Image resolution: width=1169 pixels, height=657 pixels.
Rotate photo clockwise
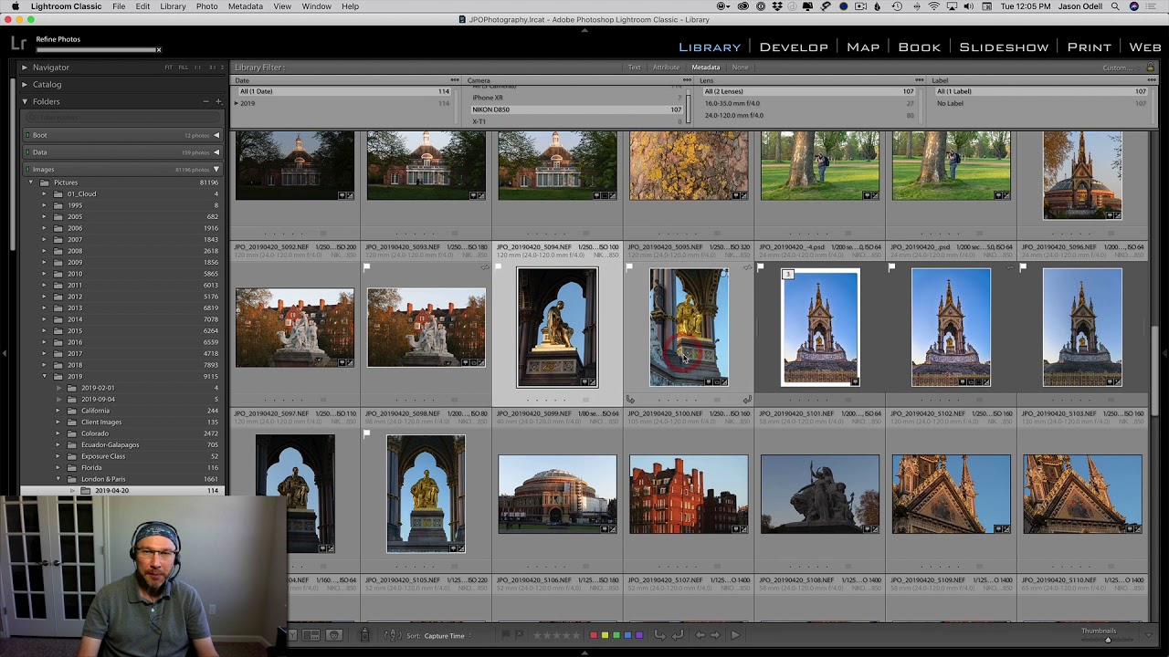[x=677, y=635]
